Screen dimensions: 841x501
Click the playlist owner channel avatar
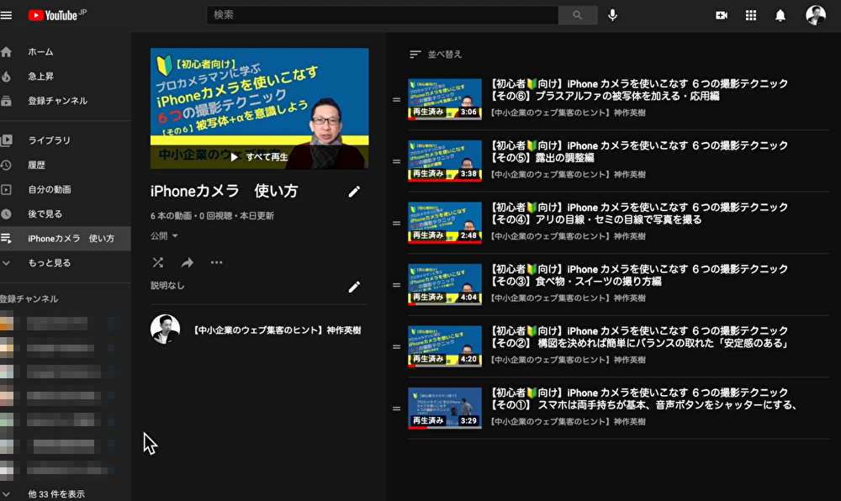tap(165, 329)
